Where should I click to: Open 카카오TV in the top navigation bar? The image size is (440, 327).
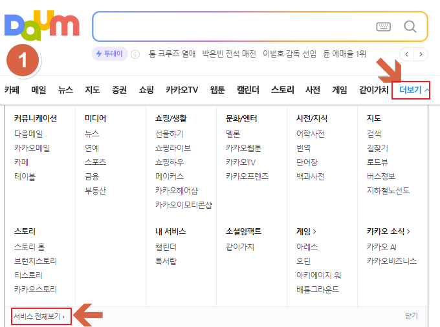pos(182,90)
